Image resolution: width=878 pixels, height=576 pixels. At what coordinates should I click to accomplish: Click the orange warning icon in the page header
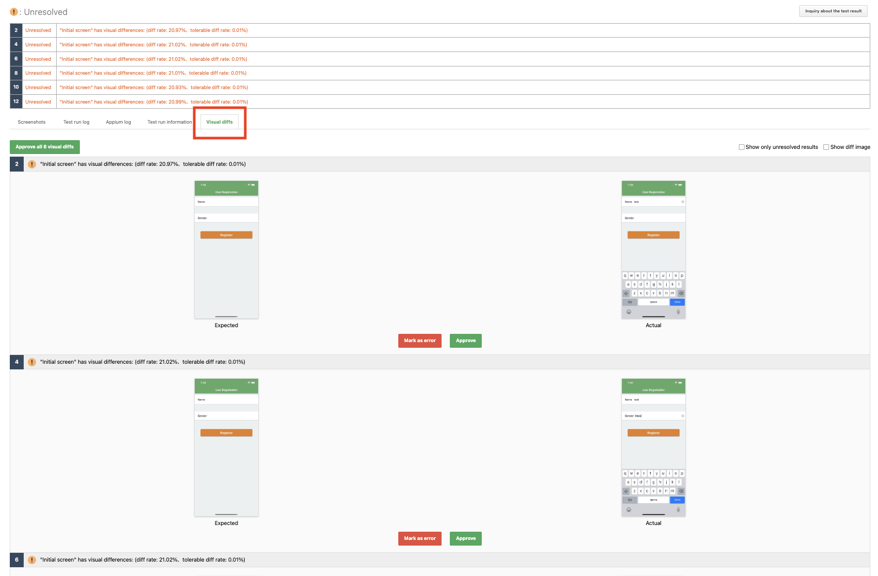coord(13,11)
